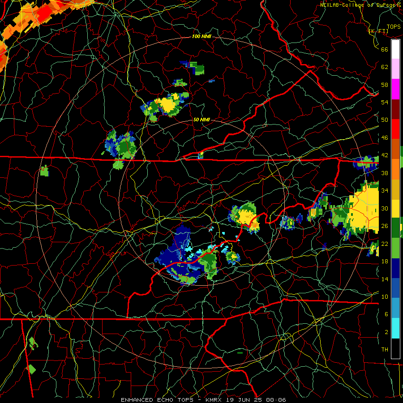Screen dimensions: 403x403
Task: Click the 'KMRX' radar site identifier
Action: (x=214, y=400)
